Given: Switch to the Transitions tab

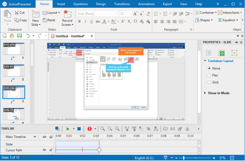Looking at the screenshot, I should pyautogui.click(x=122, y=4).
